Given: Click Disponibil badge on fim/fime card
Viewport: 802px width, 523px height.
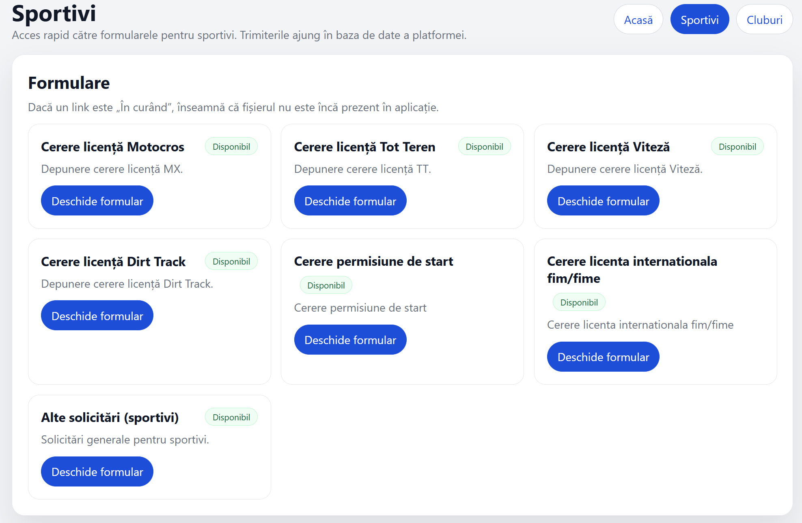Looking at the screenshot, I should coord(579,302).
